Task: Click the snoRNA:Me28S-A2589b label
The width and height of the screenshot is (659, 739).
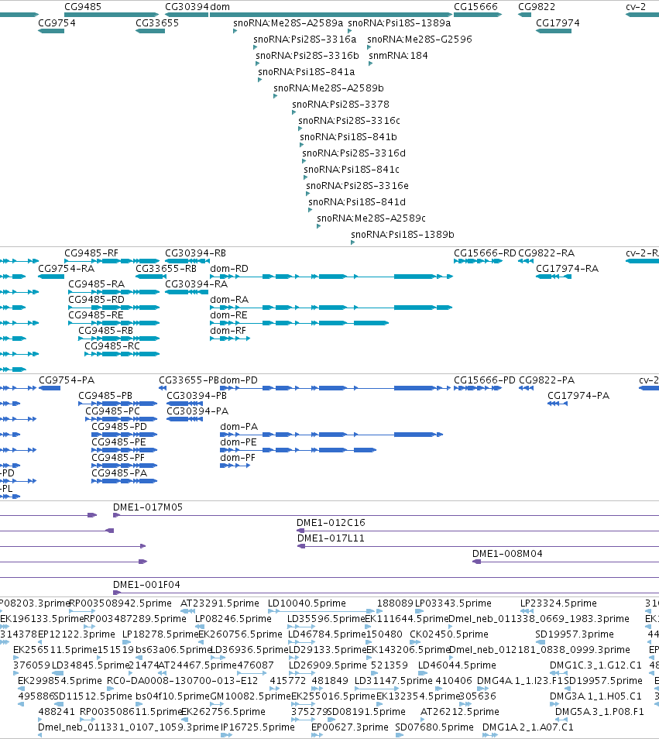Action: (x=328, y=88)
